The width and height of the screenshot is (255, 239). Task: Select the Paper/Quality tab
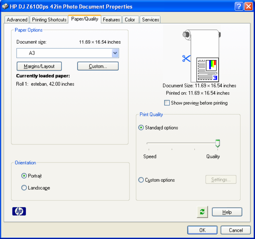click(x=85, y=19)
